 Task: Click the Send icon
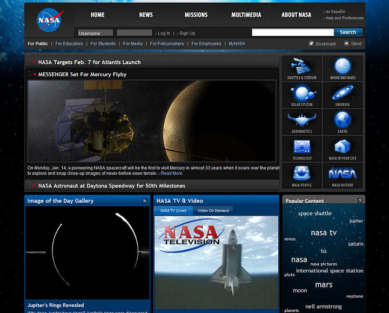[346, 43]
